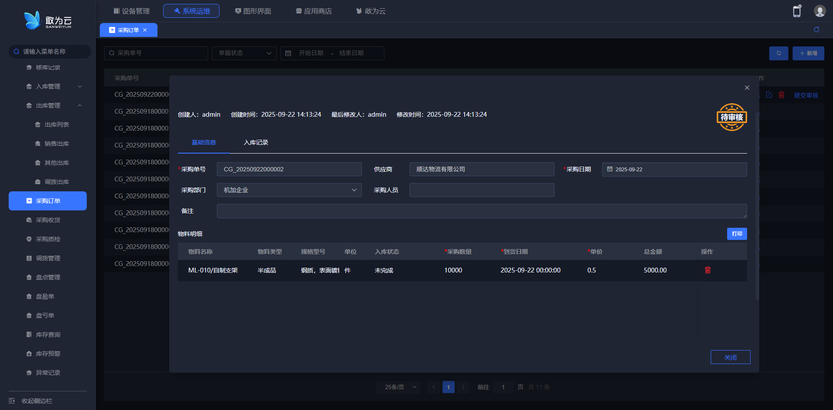Click the 备注 text field

pyautogui.click(x=482, y=211)
